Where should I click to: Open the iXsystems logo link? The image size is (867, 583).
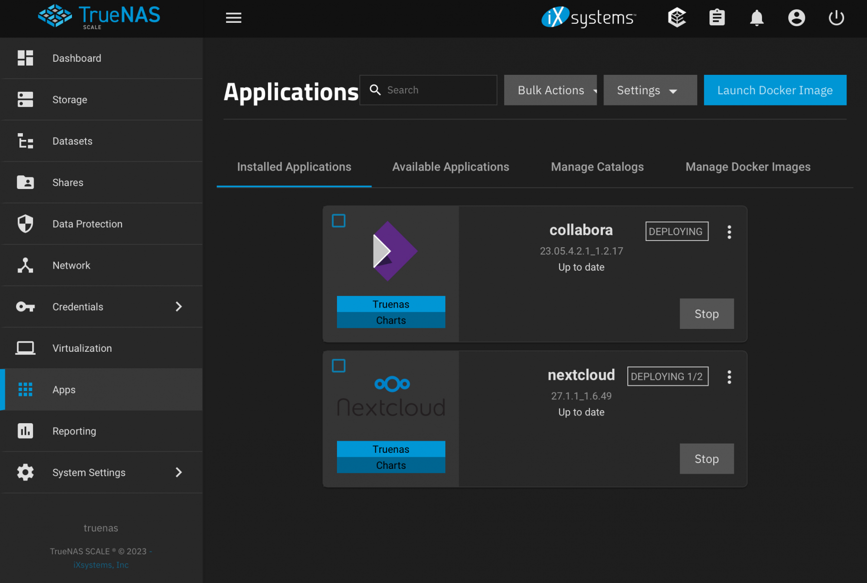click(589, 17)
